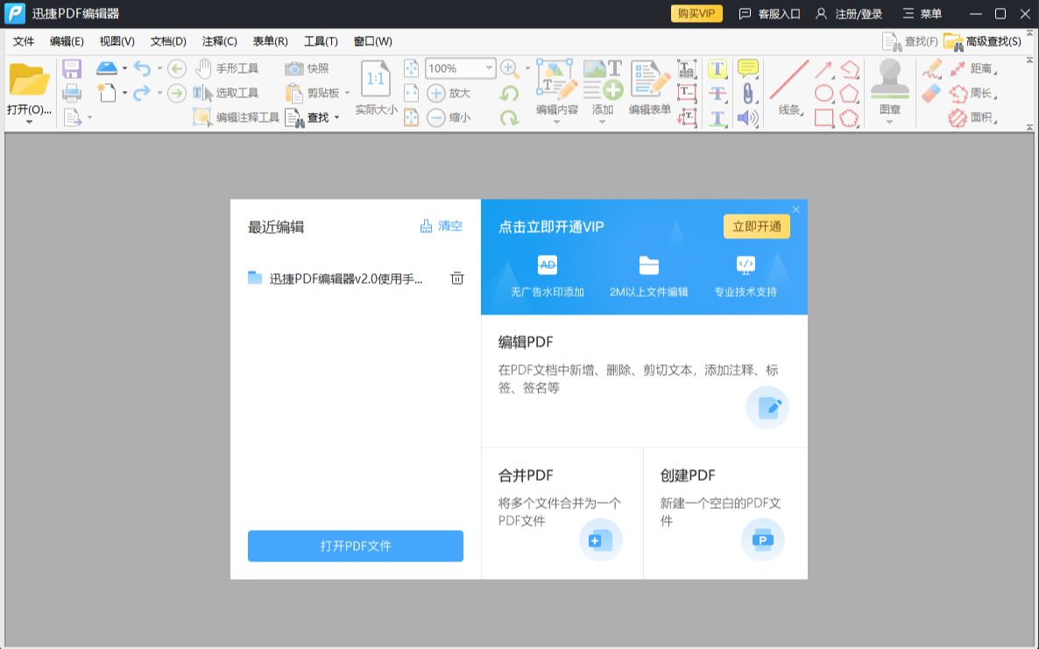Click the 快照 snapshot camera tool
The height and width of the screenshot is (649, 1039).
point(307,68)
